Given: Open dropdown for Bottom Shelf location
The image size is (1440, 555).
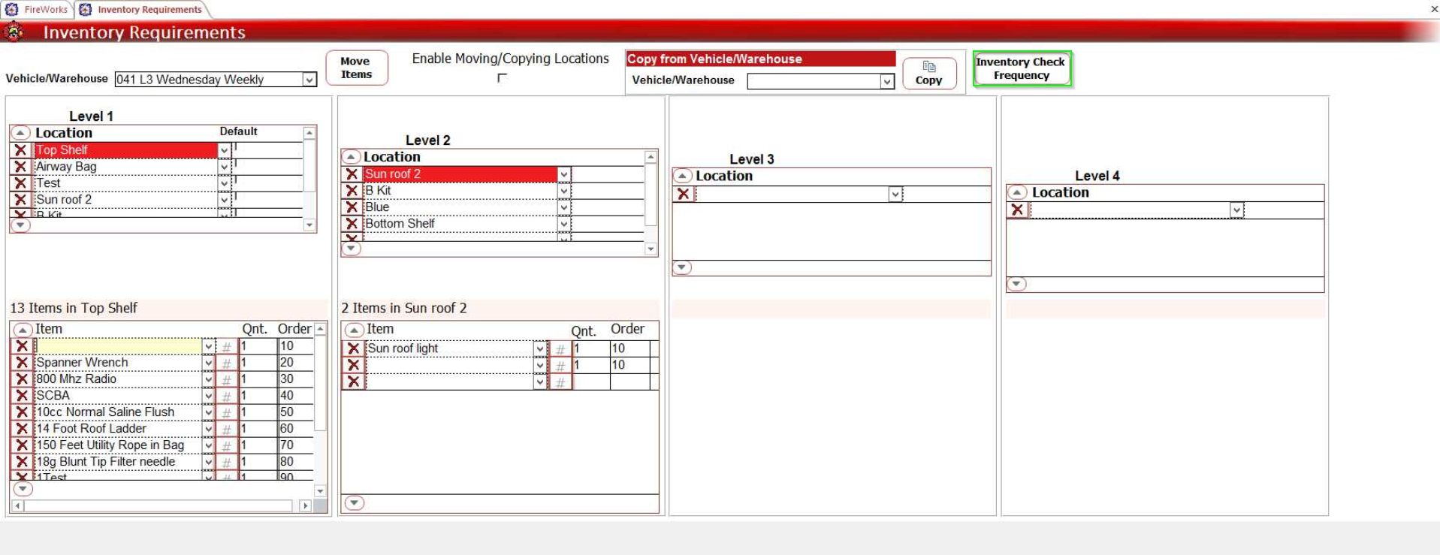Looking at the screenshot, I should (x=563, y=224).
